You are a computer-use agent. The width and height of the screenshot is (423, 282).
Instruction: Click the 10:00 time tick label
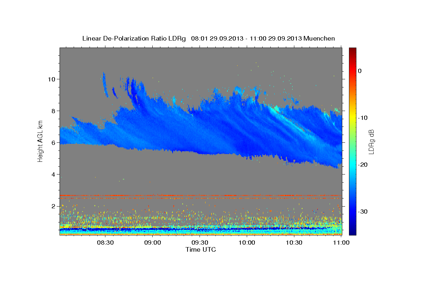(247, 243)
